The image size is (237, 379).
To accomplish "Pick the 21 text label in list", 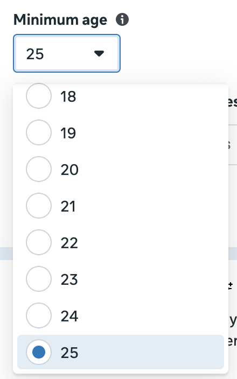I will coord(68,207).
